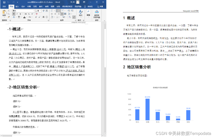
Task: Apply text highlight color
Action: click(x=19, y=17)
